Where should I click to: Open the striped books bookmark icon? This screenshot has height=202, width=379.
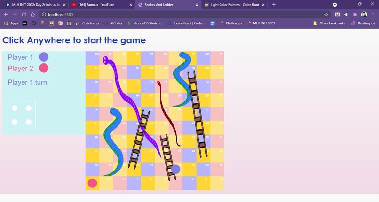(x=69, y=23)
